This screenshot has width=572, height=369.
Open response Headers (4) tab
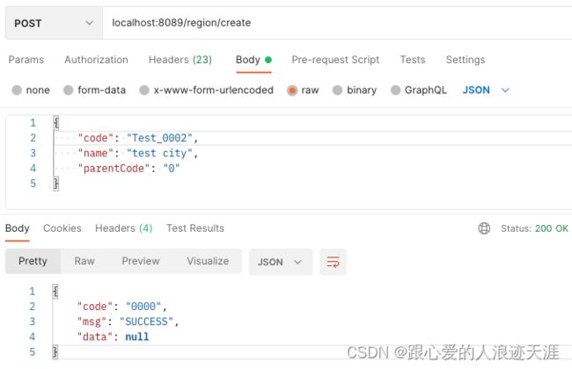coord(124,228)
